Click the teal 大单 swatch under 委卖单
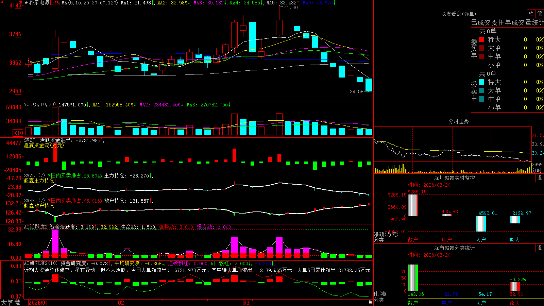This screenshot has height=306, width=544. (x=481, y=90)
